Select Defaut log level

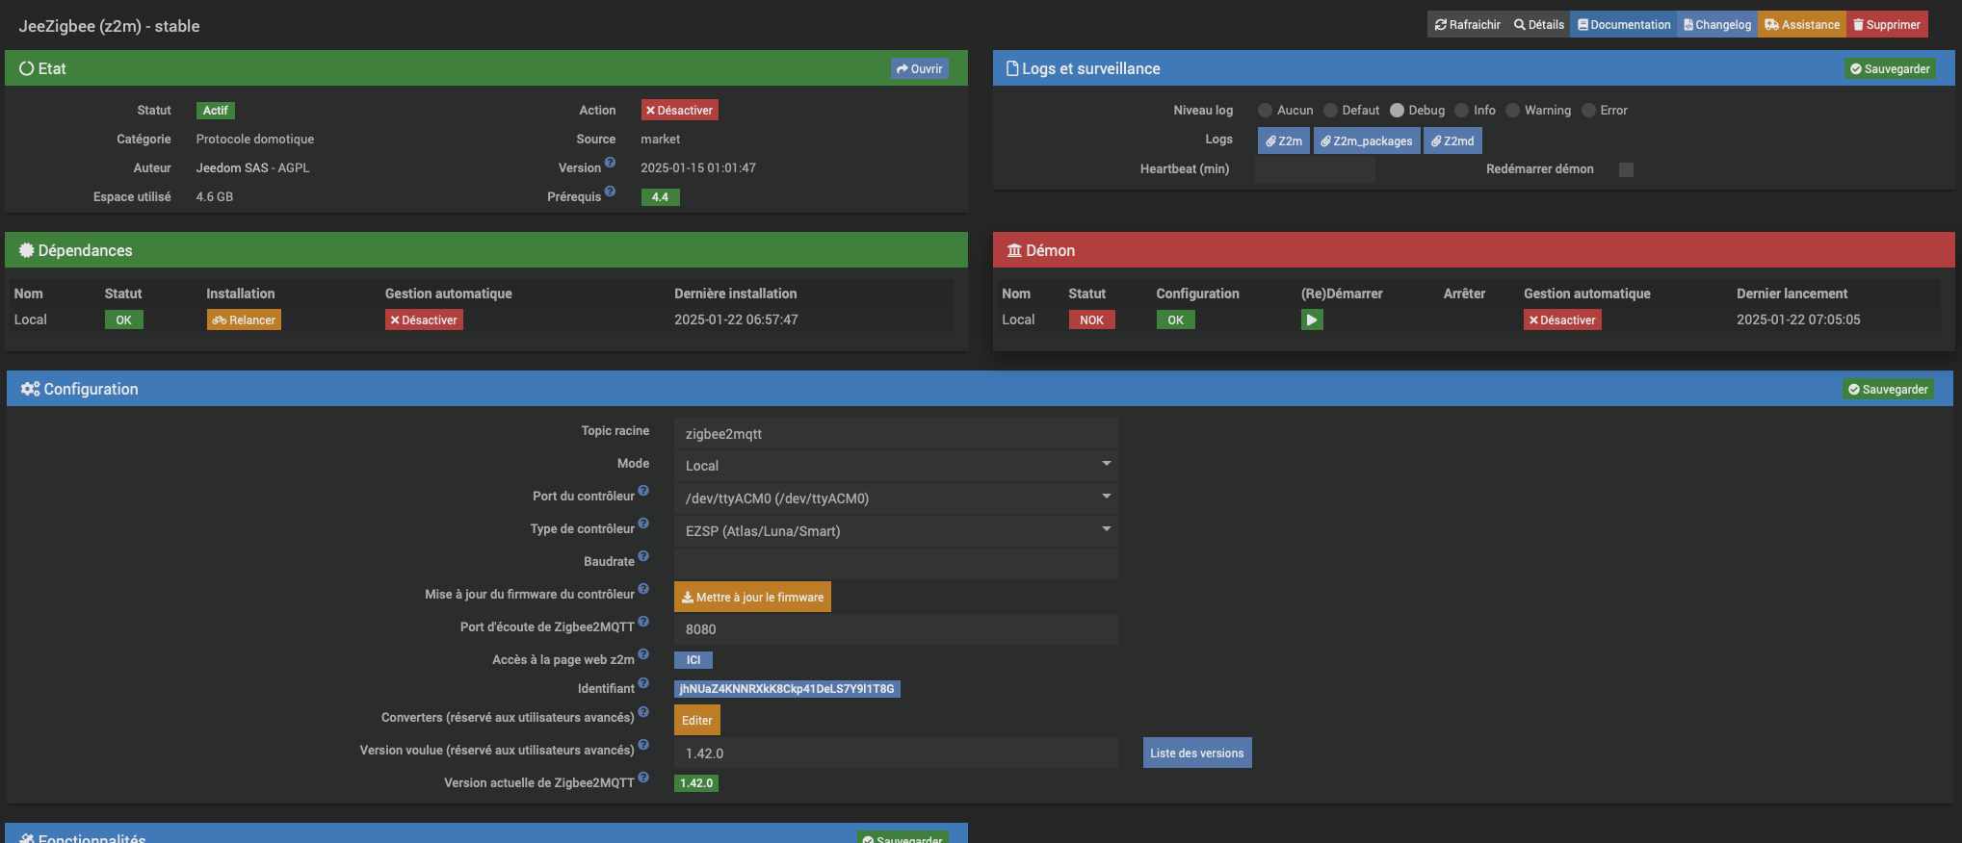click(x=1331, y=111)
